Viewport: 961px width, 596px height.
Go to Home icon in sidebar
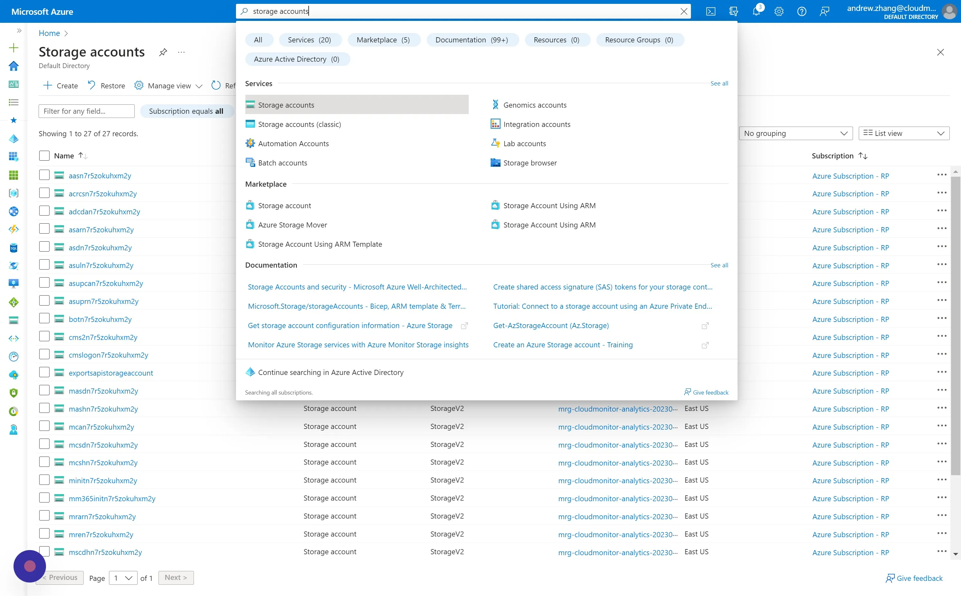pyautogui.click(x=14, y=66)
